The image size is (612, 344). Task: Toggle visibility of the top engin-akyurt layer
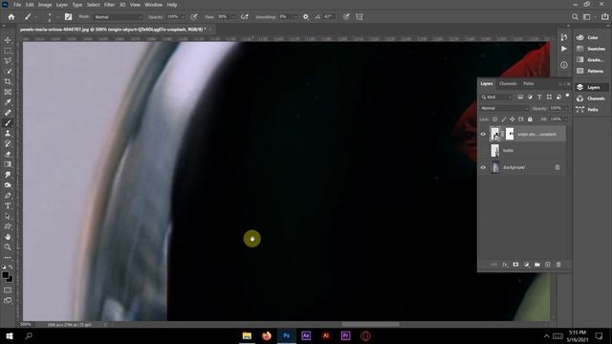click(483, 134)
